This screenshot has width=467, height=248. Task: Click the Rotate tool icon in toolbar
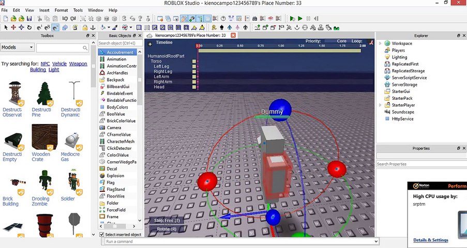29,27
